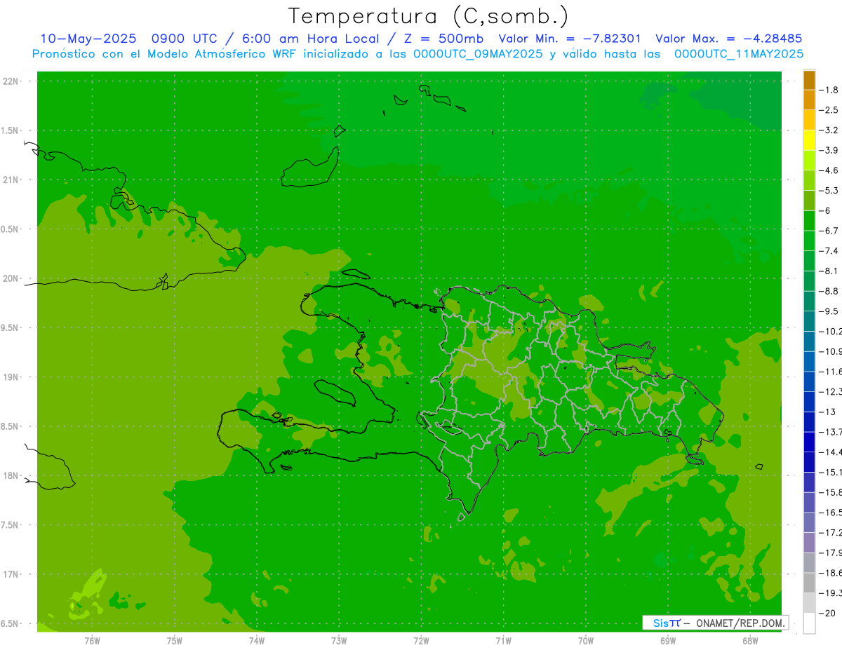
Task: Click the '0000UTC_09MAY2025' initialization time
Action: coord(478,54)
